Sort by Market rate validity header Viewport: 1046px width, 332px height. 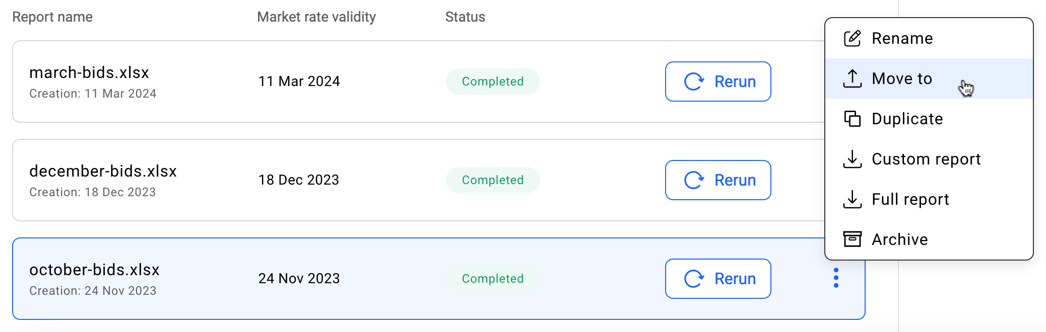tap(316, 17)
